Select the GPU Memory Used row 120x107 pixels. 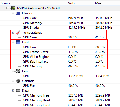(x=60, y=100)
